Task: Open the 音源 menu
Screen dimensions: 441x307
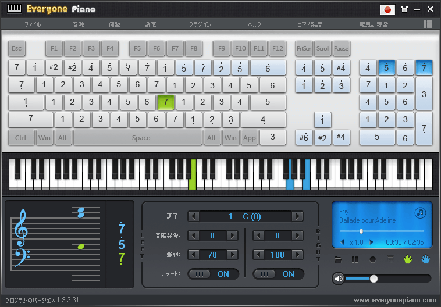Action: coord(78,24)
